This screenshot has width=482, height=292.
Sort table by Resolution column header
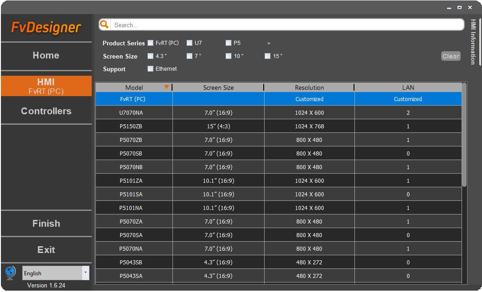click(x=309, y=88)
